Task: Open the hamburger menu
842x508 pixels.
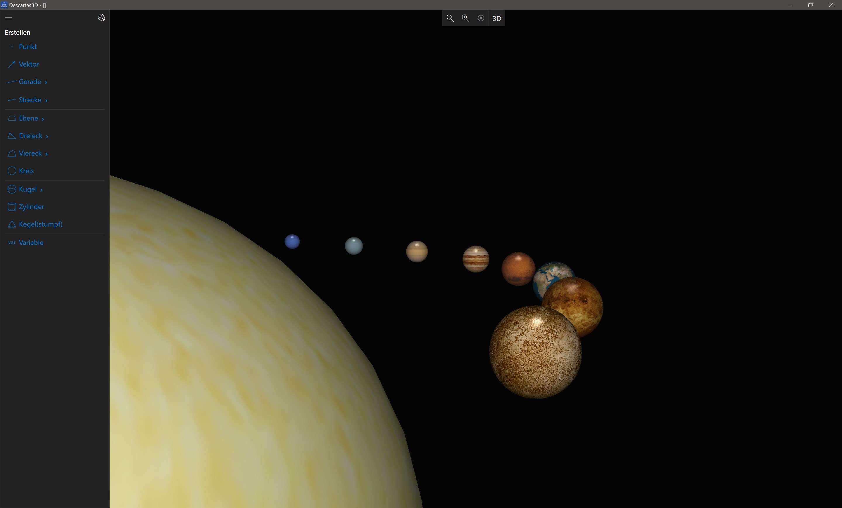Action: [x=8, y=18]
